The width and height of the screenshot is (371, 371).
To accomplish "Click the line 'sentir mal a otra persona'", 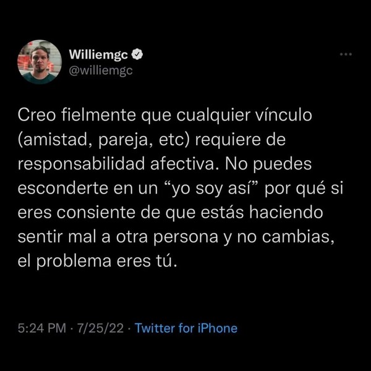I will click(x=118, y=237).
